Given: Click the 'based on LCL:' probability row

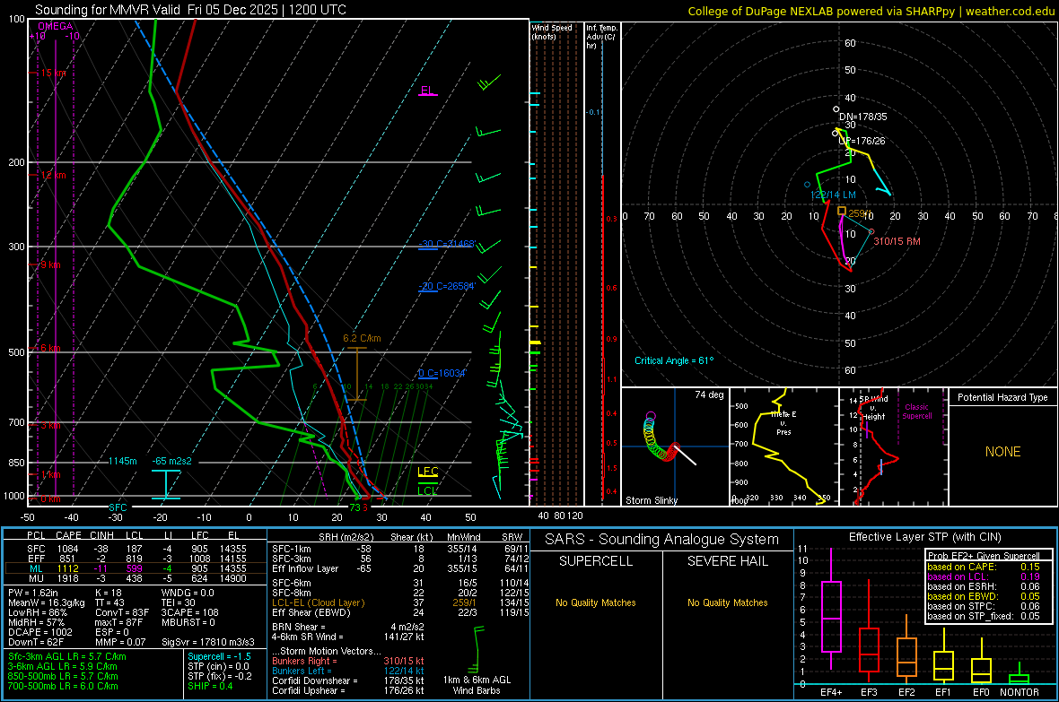Looking at the screenshot, I should coord(984,576).
